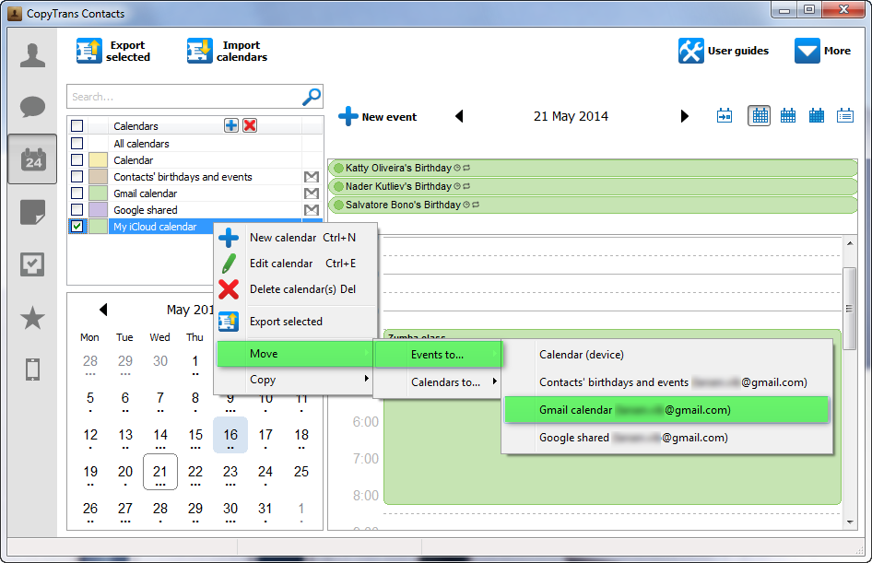Click the green Gmail calendar color swatch
Viewport: 872px width, 563px height.
click(x=98, y=194)
